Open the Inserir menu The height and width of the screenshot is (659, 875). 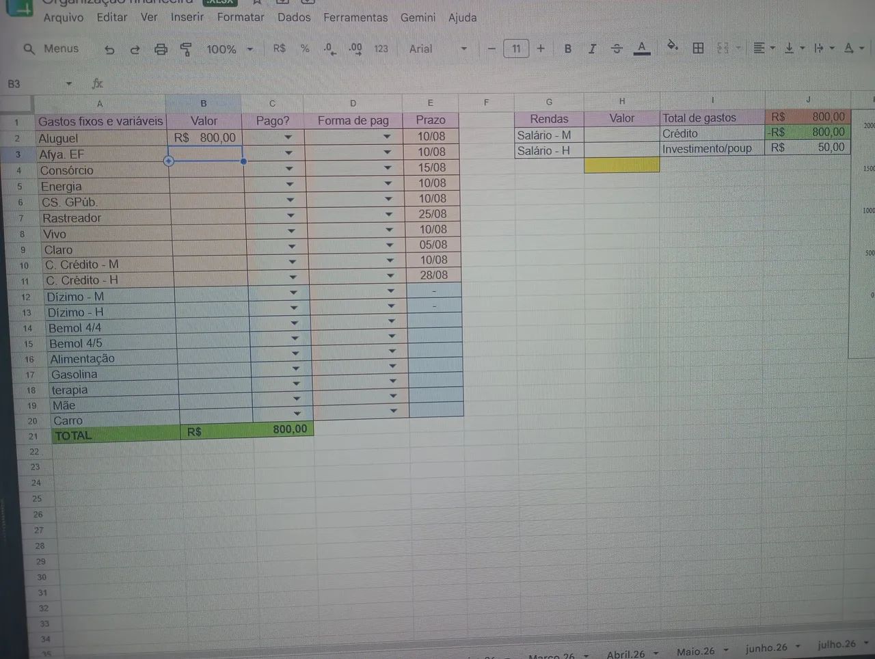187,17
